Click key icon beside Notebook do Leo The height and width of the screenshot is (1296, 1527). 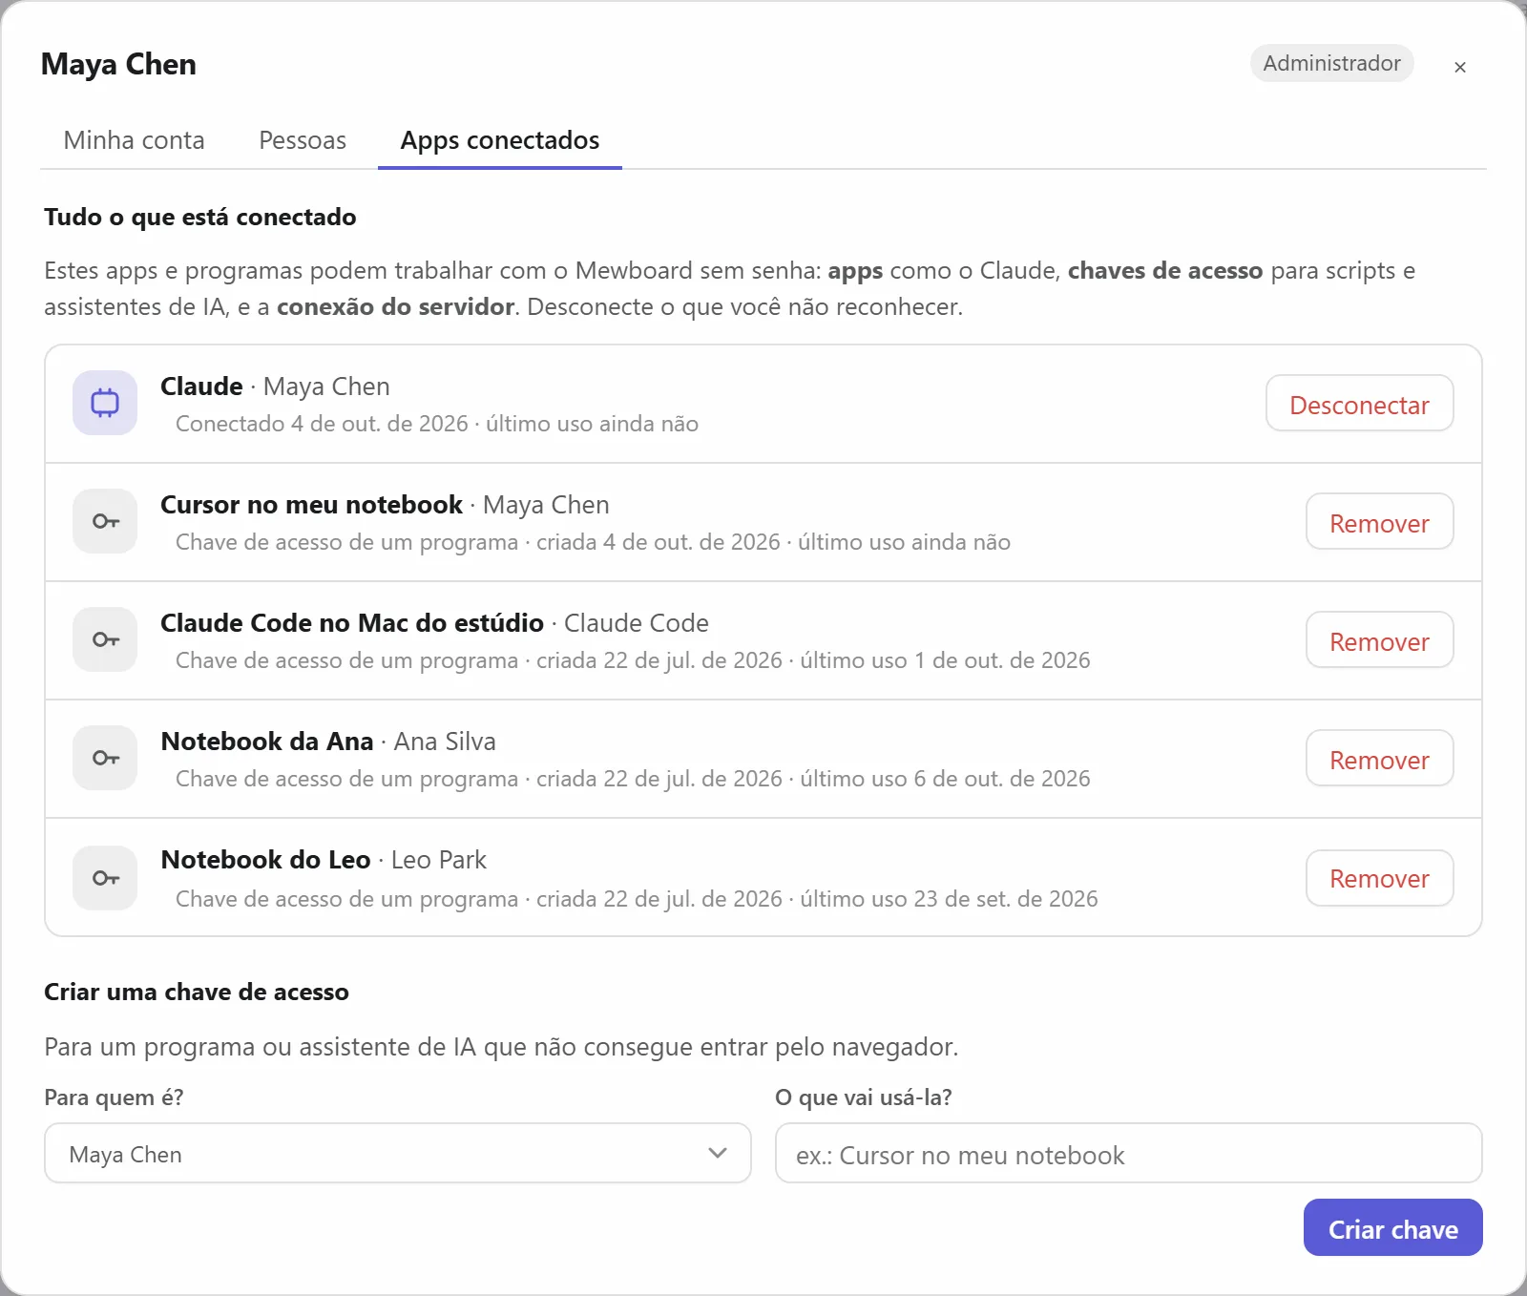(105, 878)
